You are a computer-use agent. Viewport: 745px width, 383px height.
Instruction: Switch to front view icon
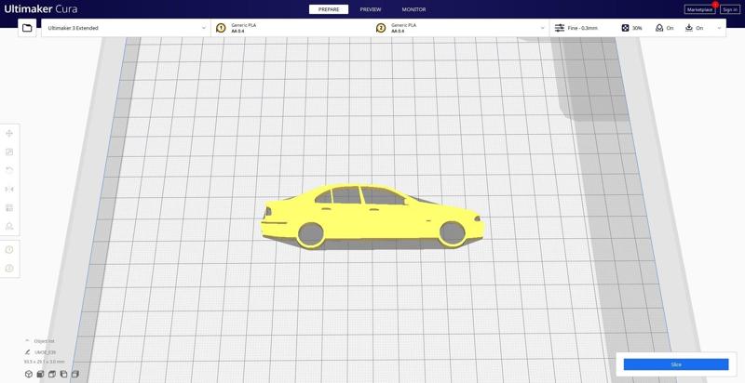pyautogui.click(x=40, y=374)
